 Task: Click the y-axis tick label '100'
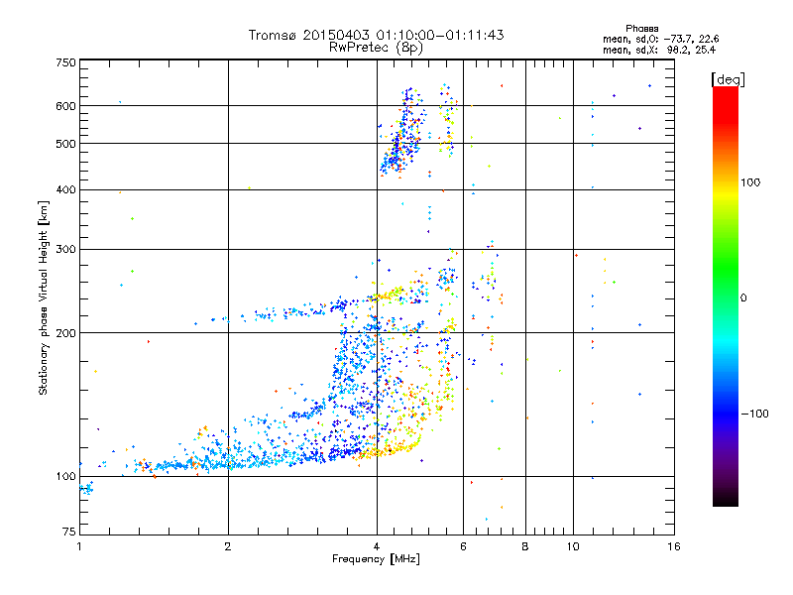click(x=66, y=476)
